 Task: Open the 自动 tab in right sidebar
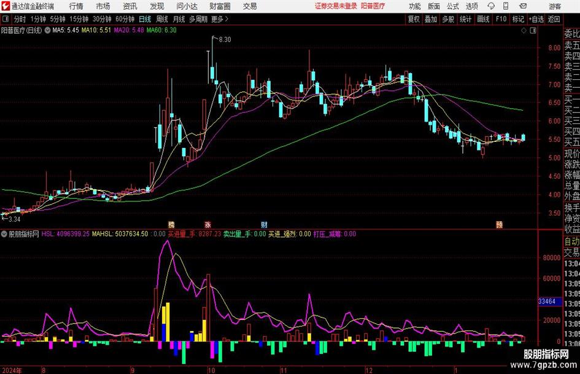(571, 241)
